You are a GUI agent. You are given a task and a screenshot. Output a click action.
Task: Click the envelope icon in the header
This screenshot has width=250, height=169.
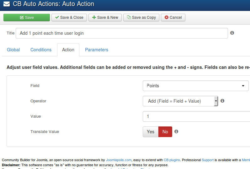click(x=7, y=4)
